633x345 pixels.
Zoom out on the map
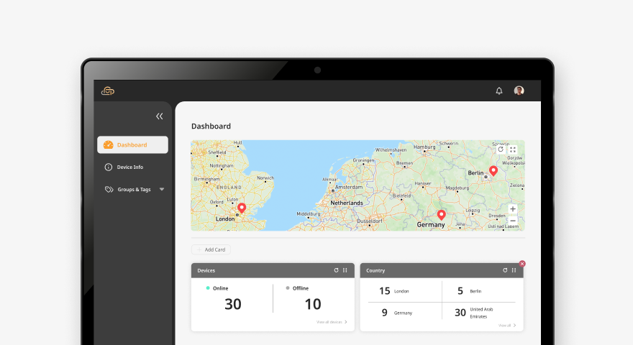(x=512, y=220)
